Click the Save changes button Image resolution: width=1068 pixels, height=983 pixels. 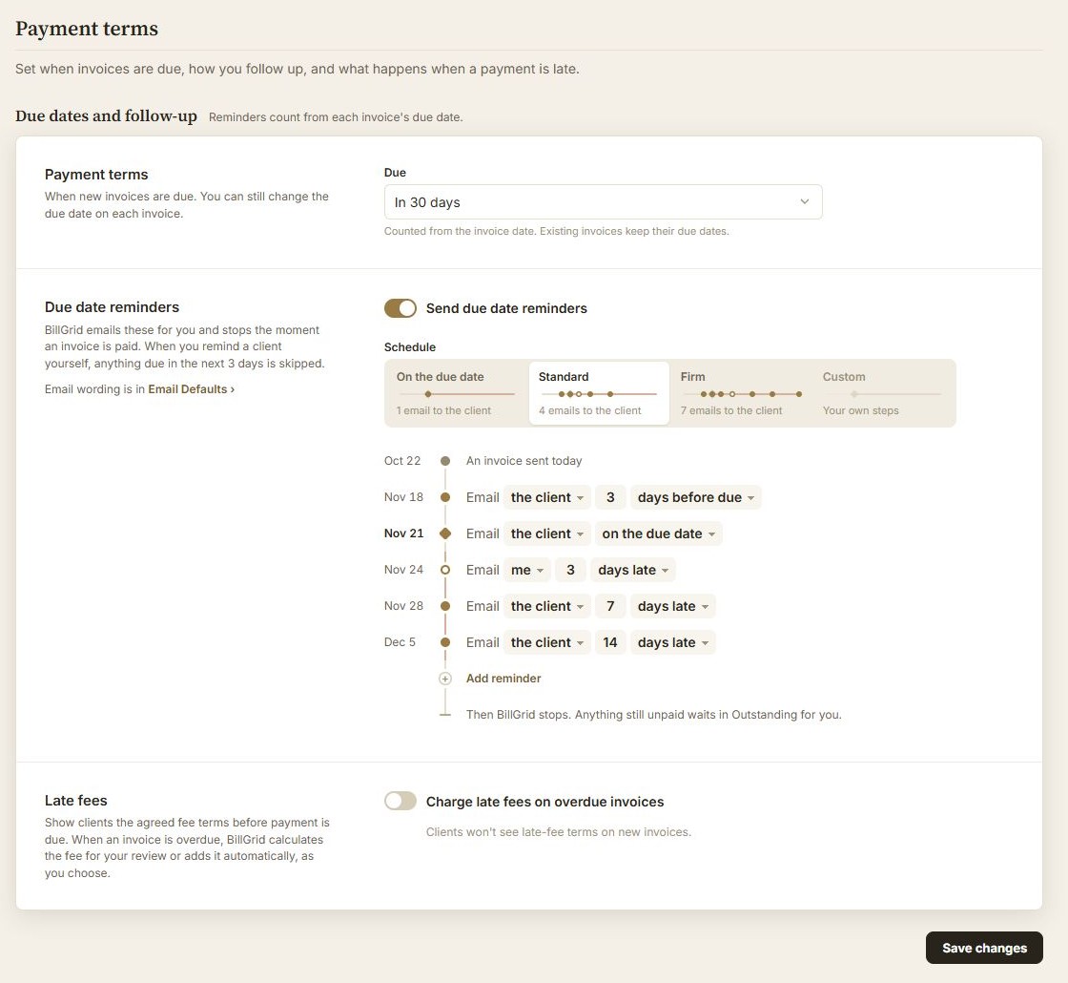click(x=984, y=948)
